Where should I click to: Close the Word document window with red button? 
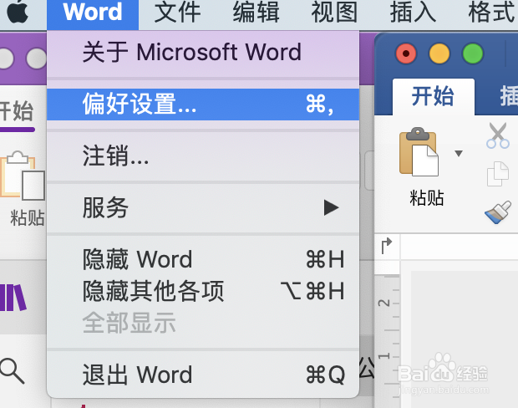[x=406, y=54]
